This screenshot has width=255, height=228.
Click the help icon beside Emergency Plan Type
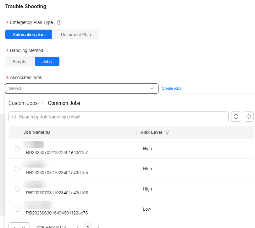tap(59, 22)
